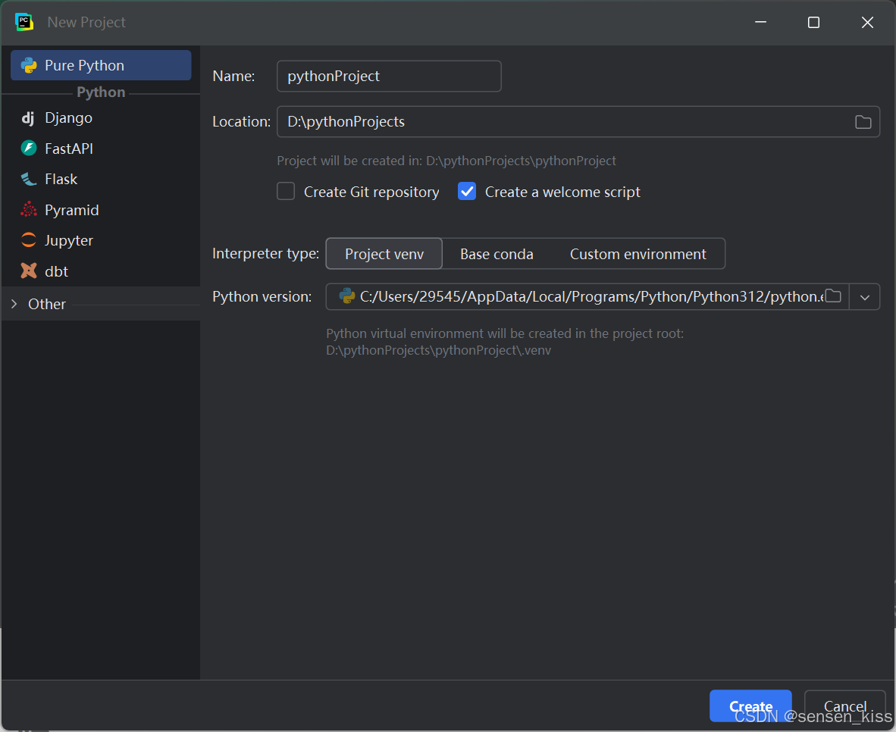Image resolution: width=896 pixels, height=732 pixels.
Task: Click the dbt orange X icon
Action: (29, 271)
